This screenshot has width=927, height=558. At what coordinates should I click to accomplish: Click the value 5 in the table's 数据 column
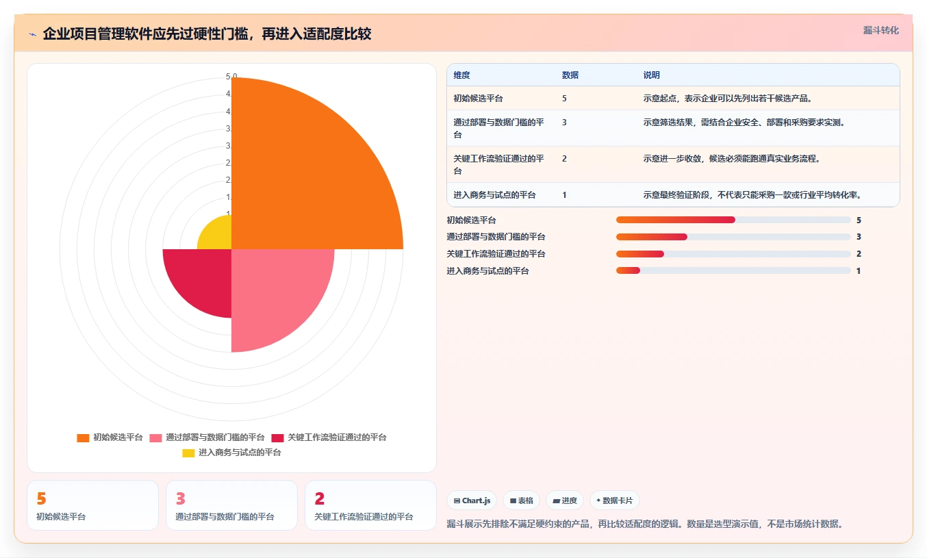point(564,99)
